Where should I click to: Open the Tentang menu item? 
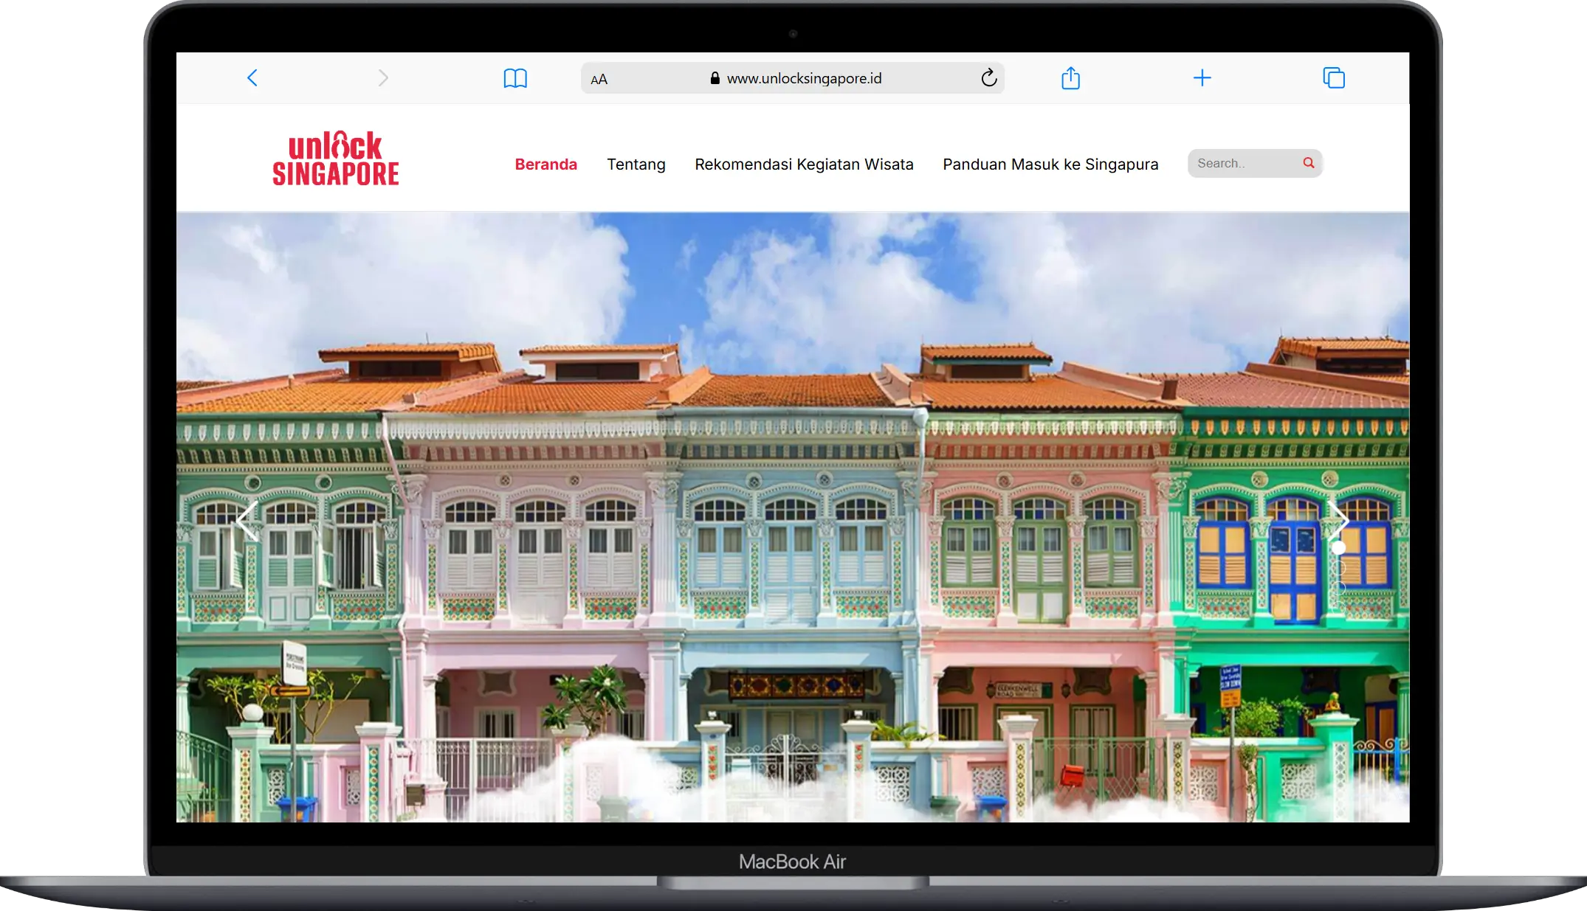[x=636, y=164]
